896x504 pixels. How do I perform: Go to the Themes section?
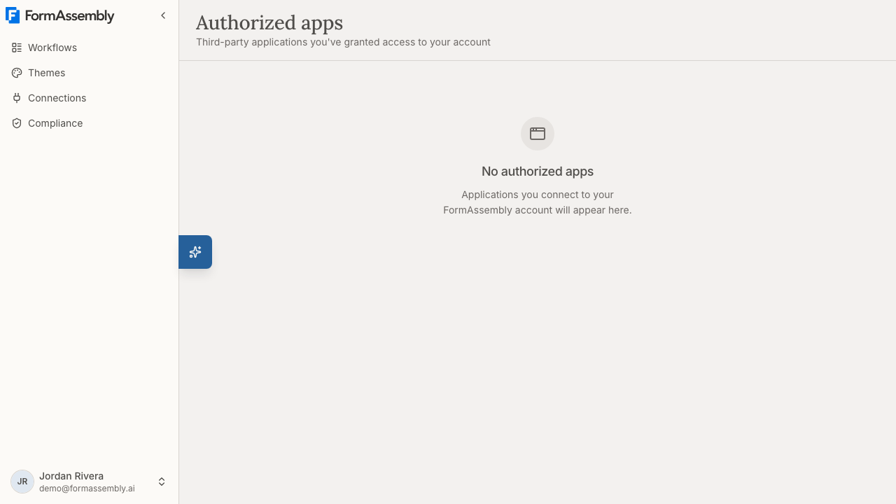(x=89, y=73)
